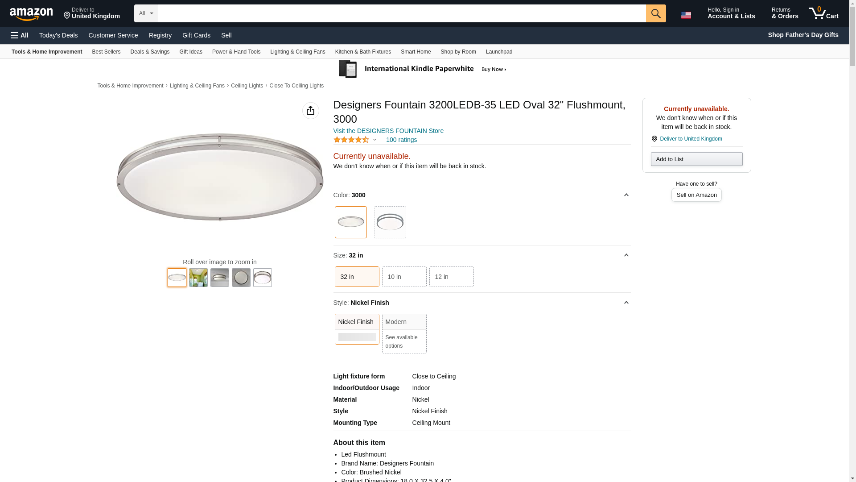Viewport: 856px width, 482px height.
Task: Select the 10 in size option
Action: click(x=404, y=277)
